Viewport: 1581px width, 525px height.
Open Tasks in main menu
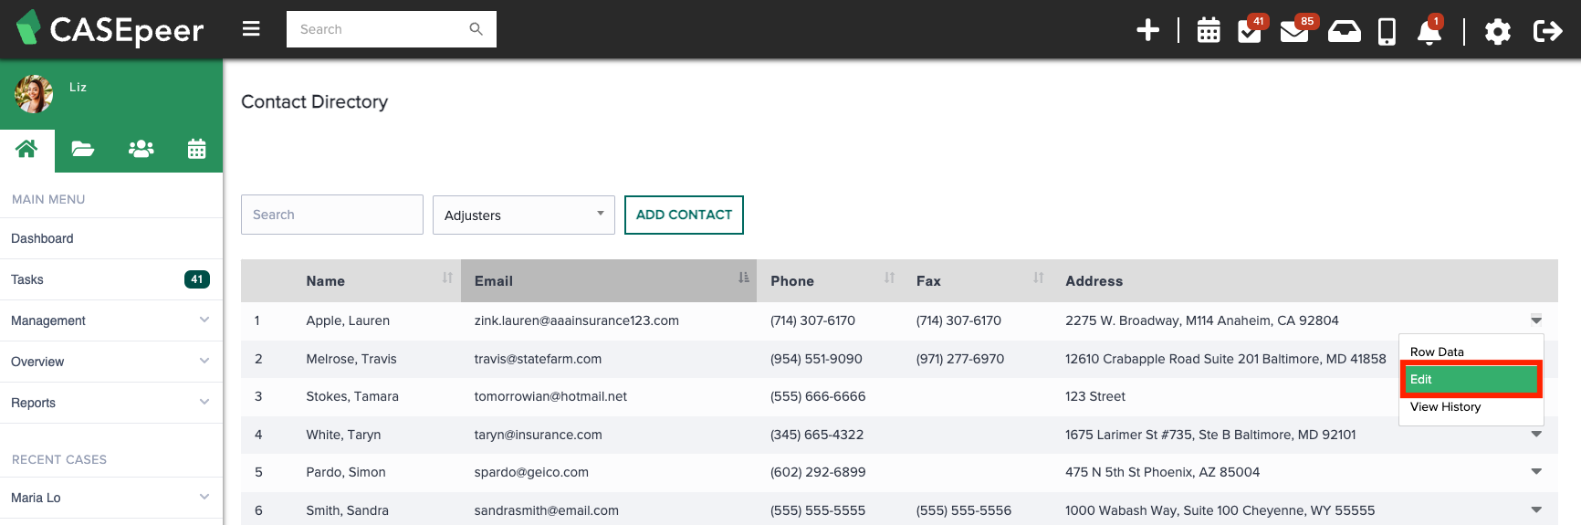[111, 279]
